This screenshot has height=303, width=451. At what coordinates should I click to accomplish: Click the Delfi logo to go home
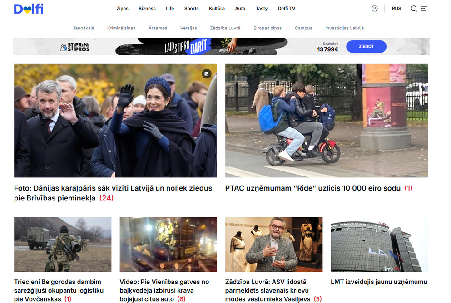point(29,9)
